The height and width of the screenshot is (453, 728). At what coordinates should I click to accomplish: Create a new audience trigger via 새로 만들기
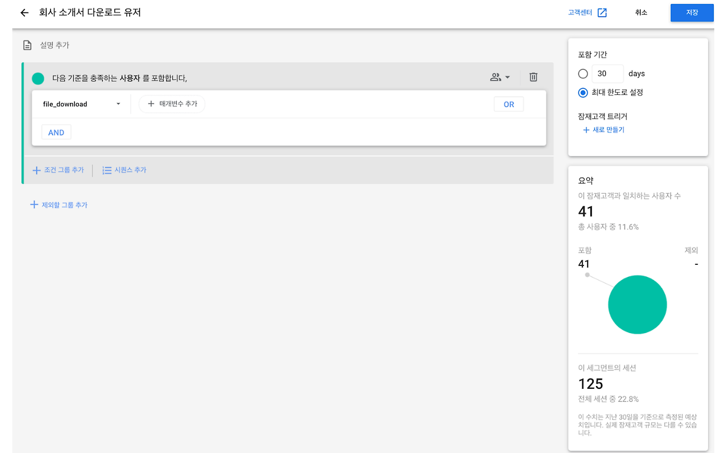[603, 130]
